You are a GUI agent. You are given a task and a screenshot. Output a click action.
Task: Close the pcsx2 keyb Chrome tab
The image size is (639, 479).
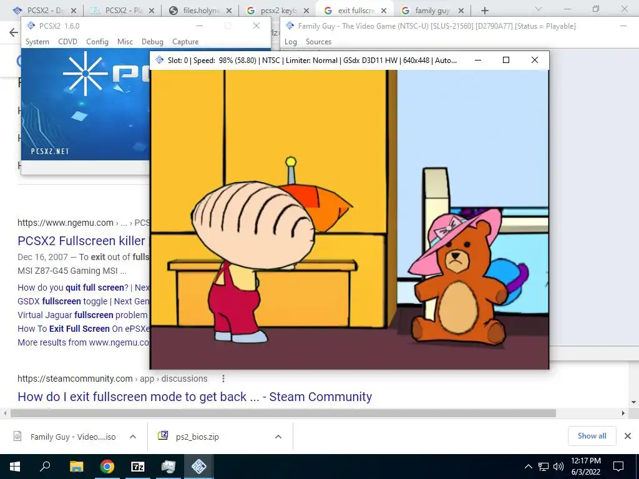click(306, 11)
